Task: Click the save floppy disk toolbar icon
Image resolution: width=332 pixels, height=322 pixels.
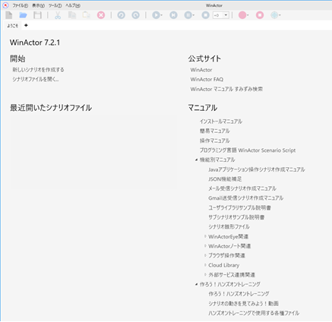Action: tap(37, 15)
